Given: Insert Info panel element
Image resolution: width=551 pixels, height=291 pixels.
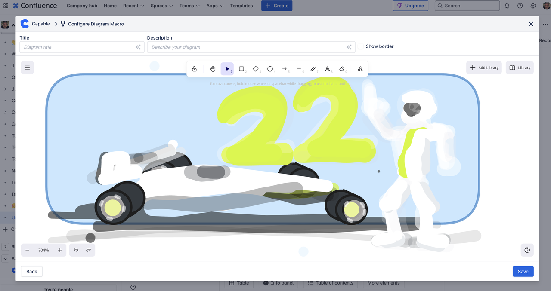Looking at the screenshot, I should [278, 283].
